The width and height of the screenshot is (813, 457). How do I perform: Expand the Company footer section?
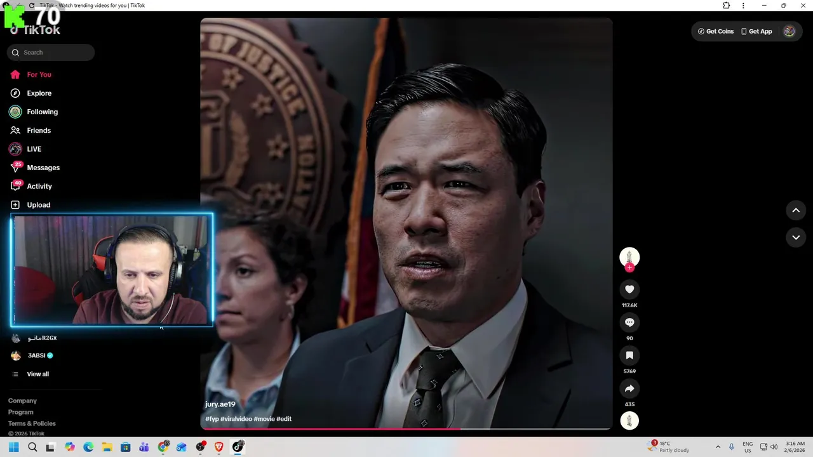22,401
